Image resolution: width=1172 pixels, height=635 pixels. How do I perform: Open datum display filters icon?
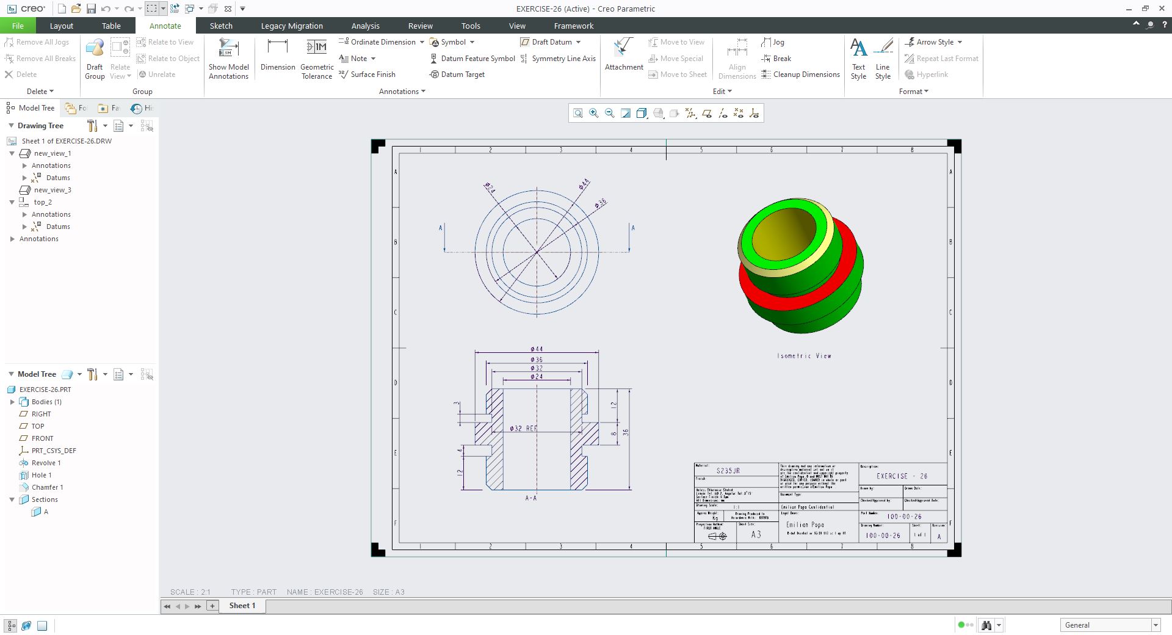pos(690,113)
